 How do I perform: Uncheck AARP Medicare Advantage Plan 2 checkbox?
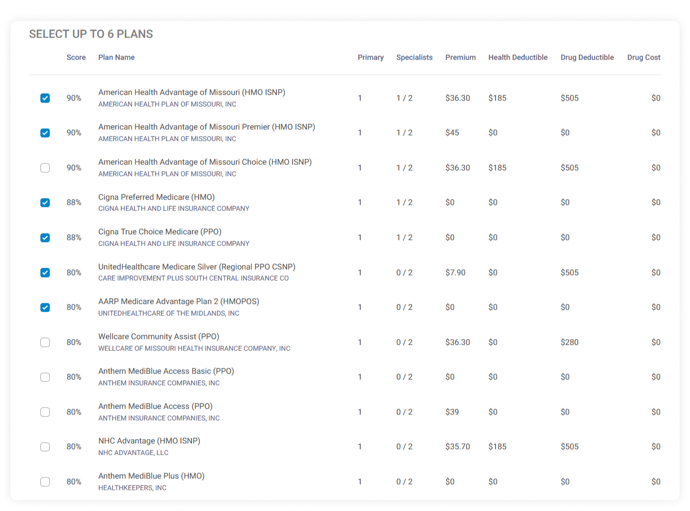coord(45,307)
